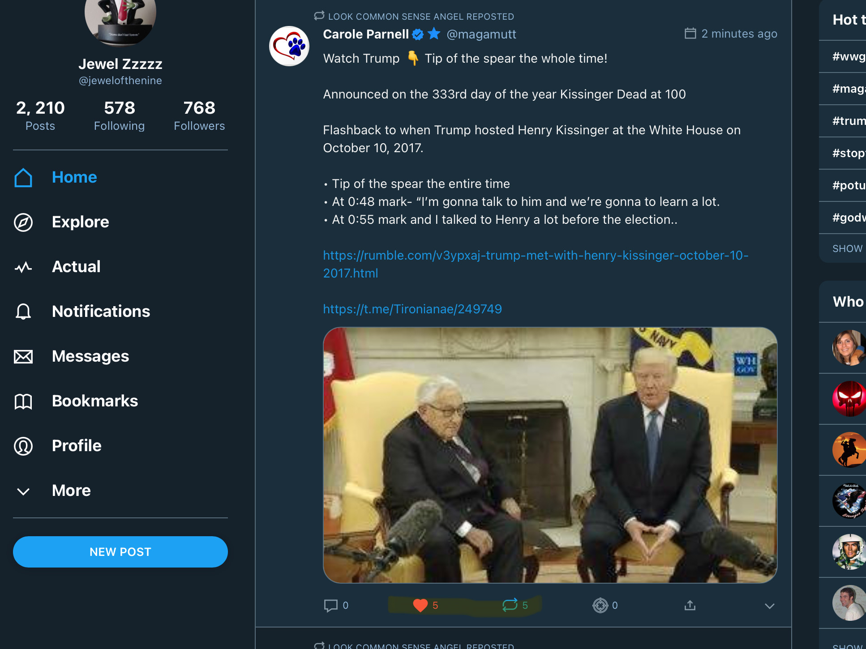
Task: Unlike the post via red heart
Action: tap(420, 606)
